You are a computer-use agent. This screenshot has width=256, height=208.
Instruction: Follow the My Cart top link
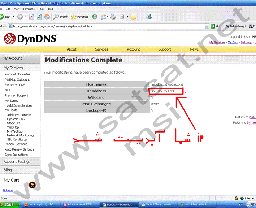[233, 42]
